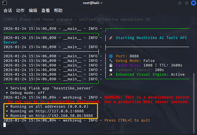This screenshot has height=135, width=197.
Task: Click the URL http://127.0.0.1:8888
Action: point(60,111)
